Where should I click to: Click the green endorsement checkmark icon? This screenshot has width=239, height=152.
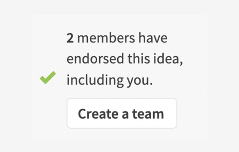click(48, 77)
